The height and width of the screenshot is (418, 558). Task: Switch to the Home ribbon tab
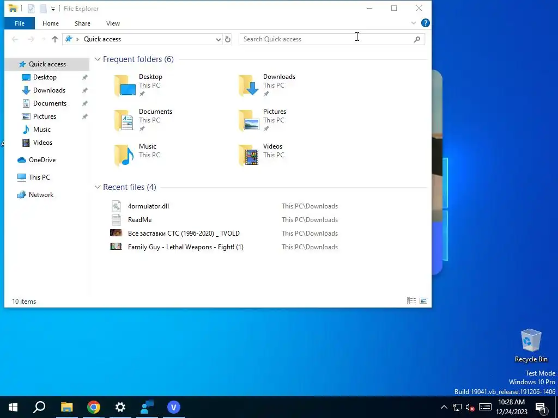point(51,23)
